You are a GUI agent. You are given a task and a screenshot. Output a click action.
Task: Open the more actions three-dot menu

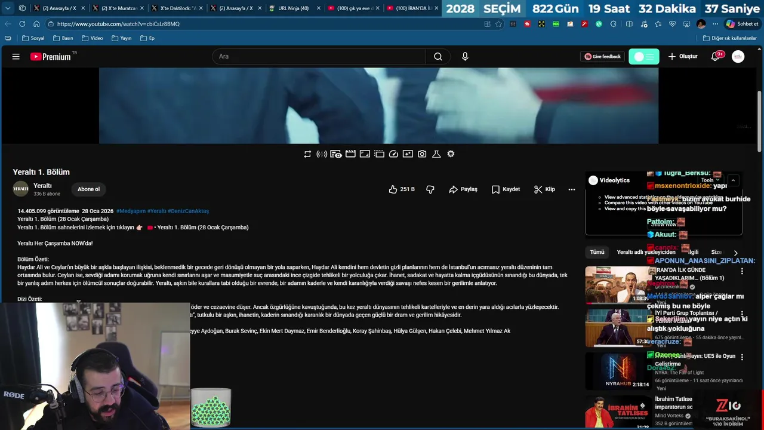[572, 189]
